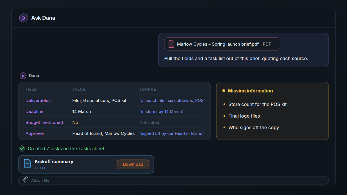Click the VALUE column header
This screenshot has width=347, height=195.
click(x=79, y=90)
